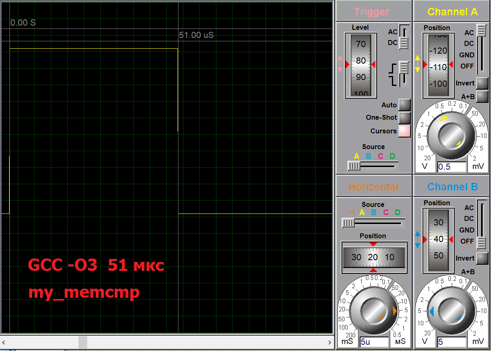Click right arrow of horizontal scrollbar
The height and width of the screenshot is (351, 491).
[330, 342]
